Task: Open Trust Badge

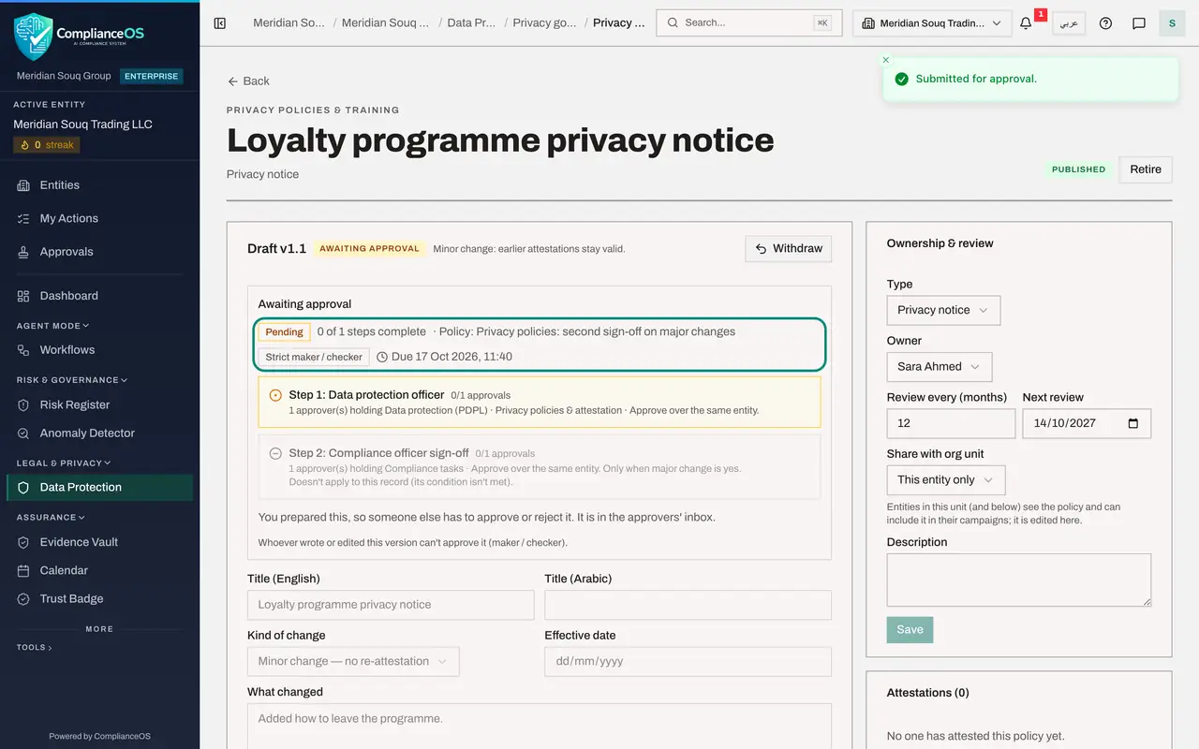Action: 99,599
